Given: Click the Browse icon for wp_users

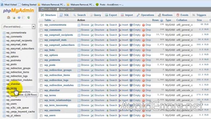Looking at the screenshot, I should pos(79,116).
